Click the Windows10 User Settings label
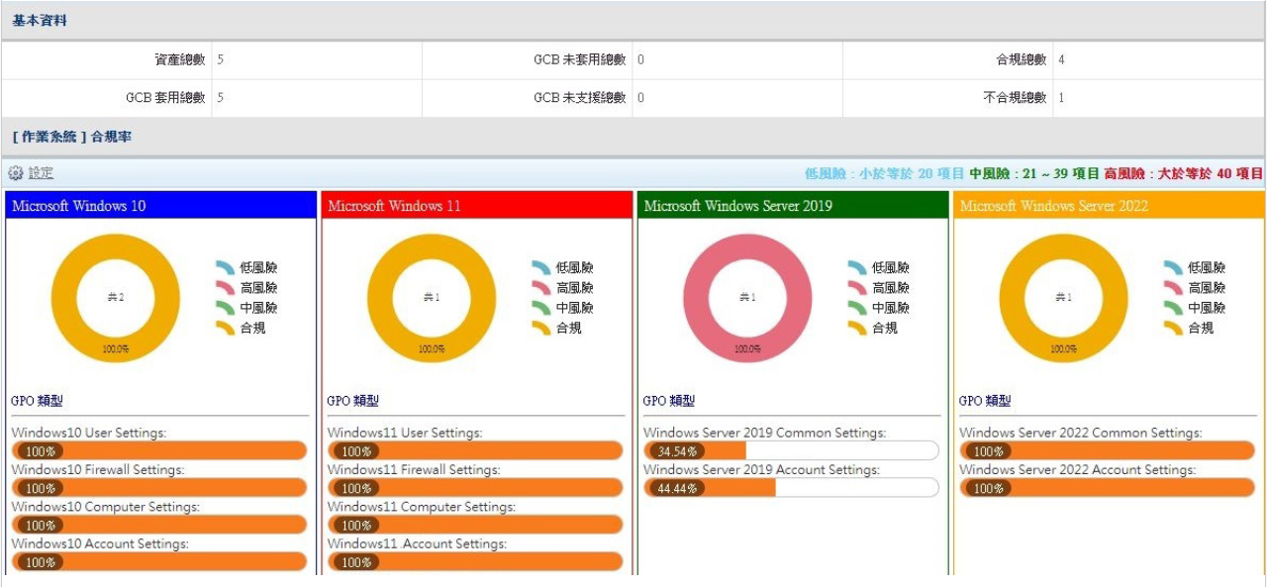 89,433
